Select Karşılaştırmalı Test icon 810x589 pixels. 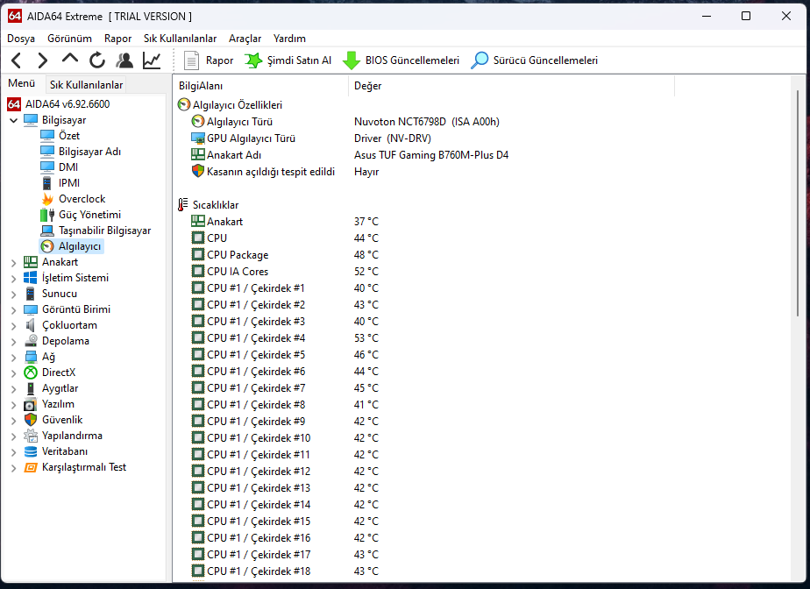31,467
